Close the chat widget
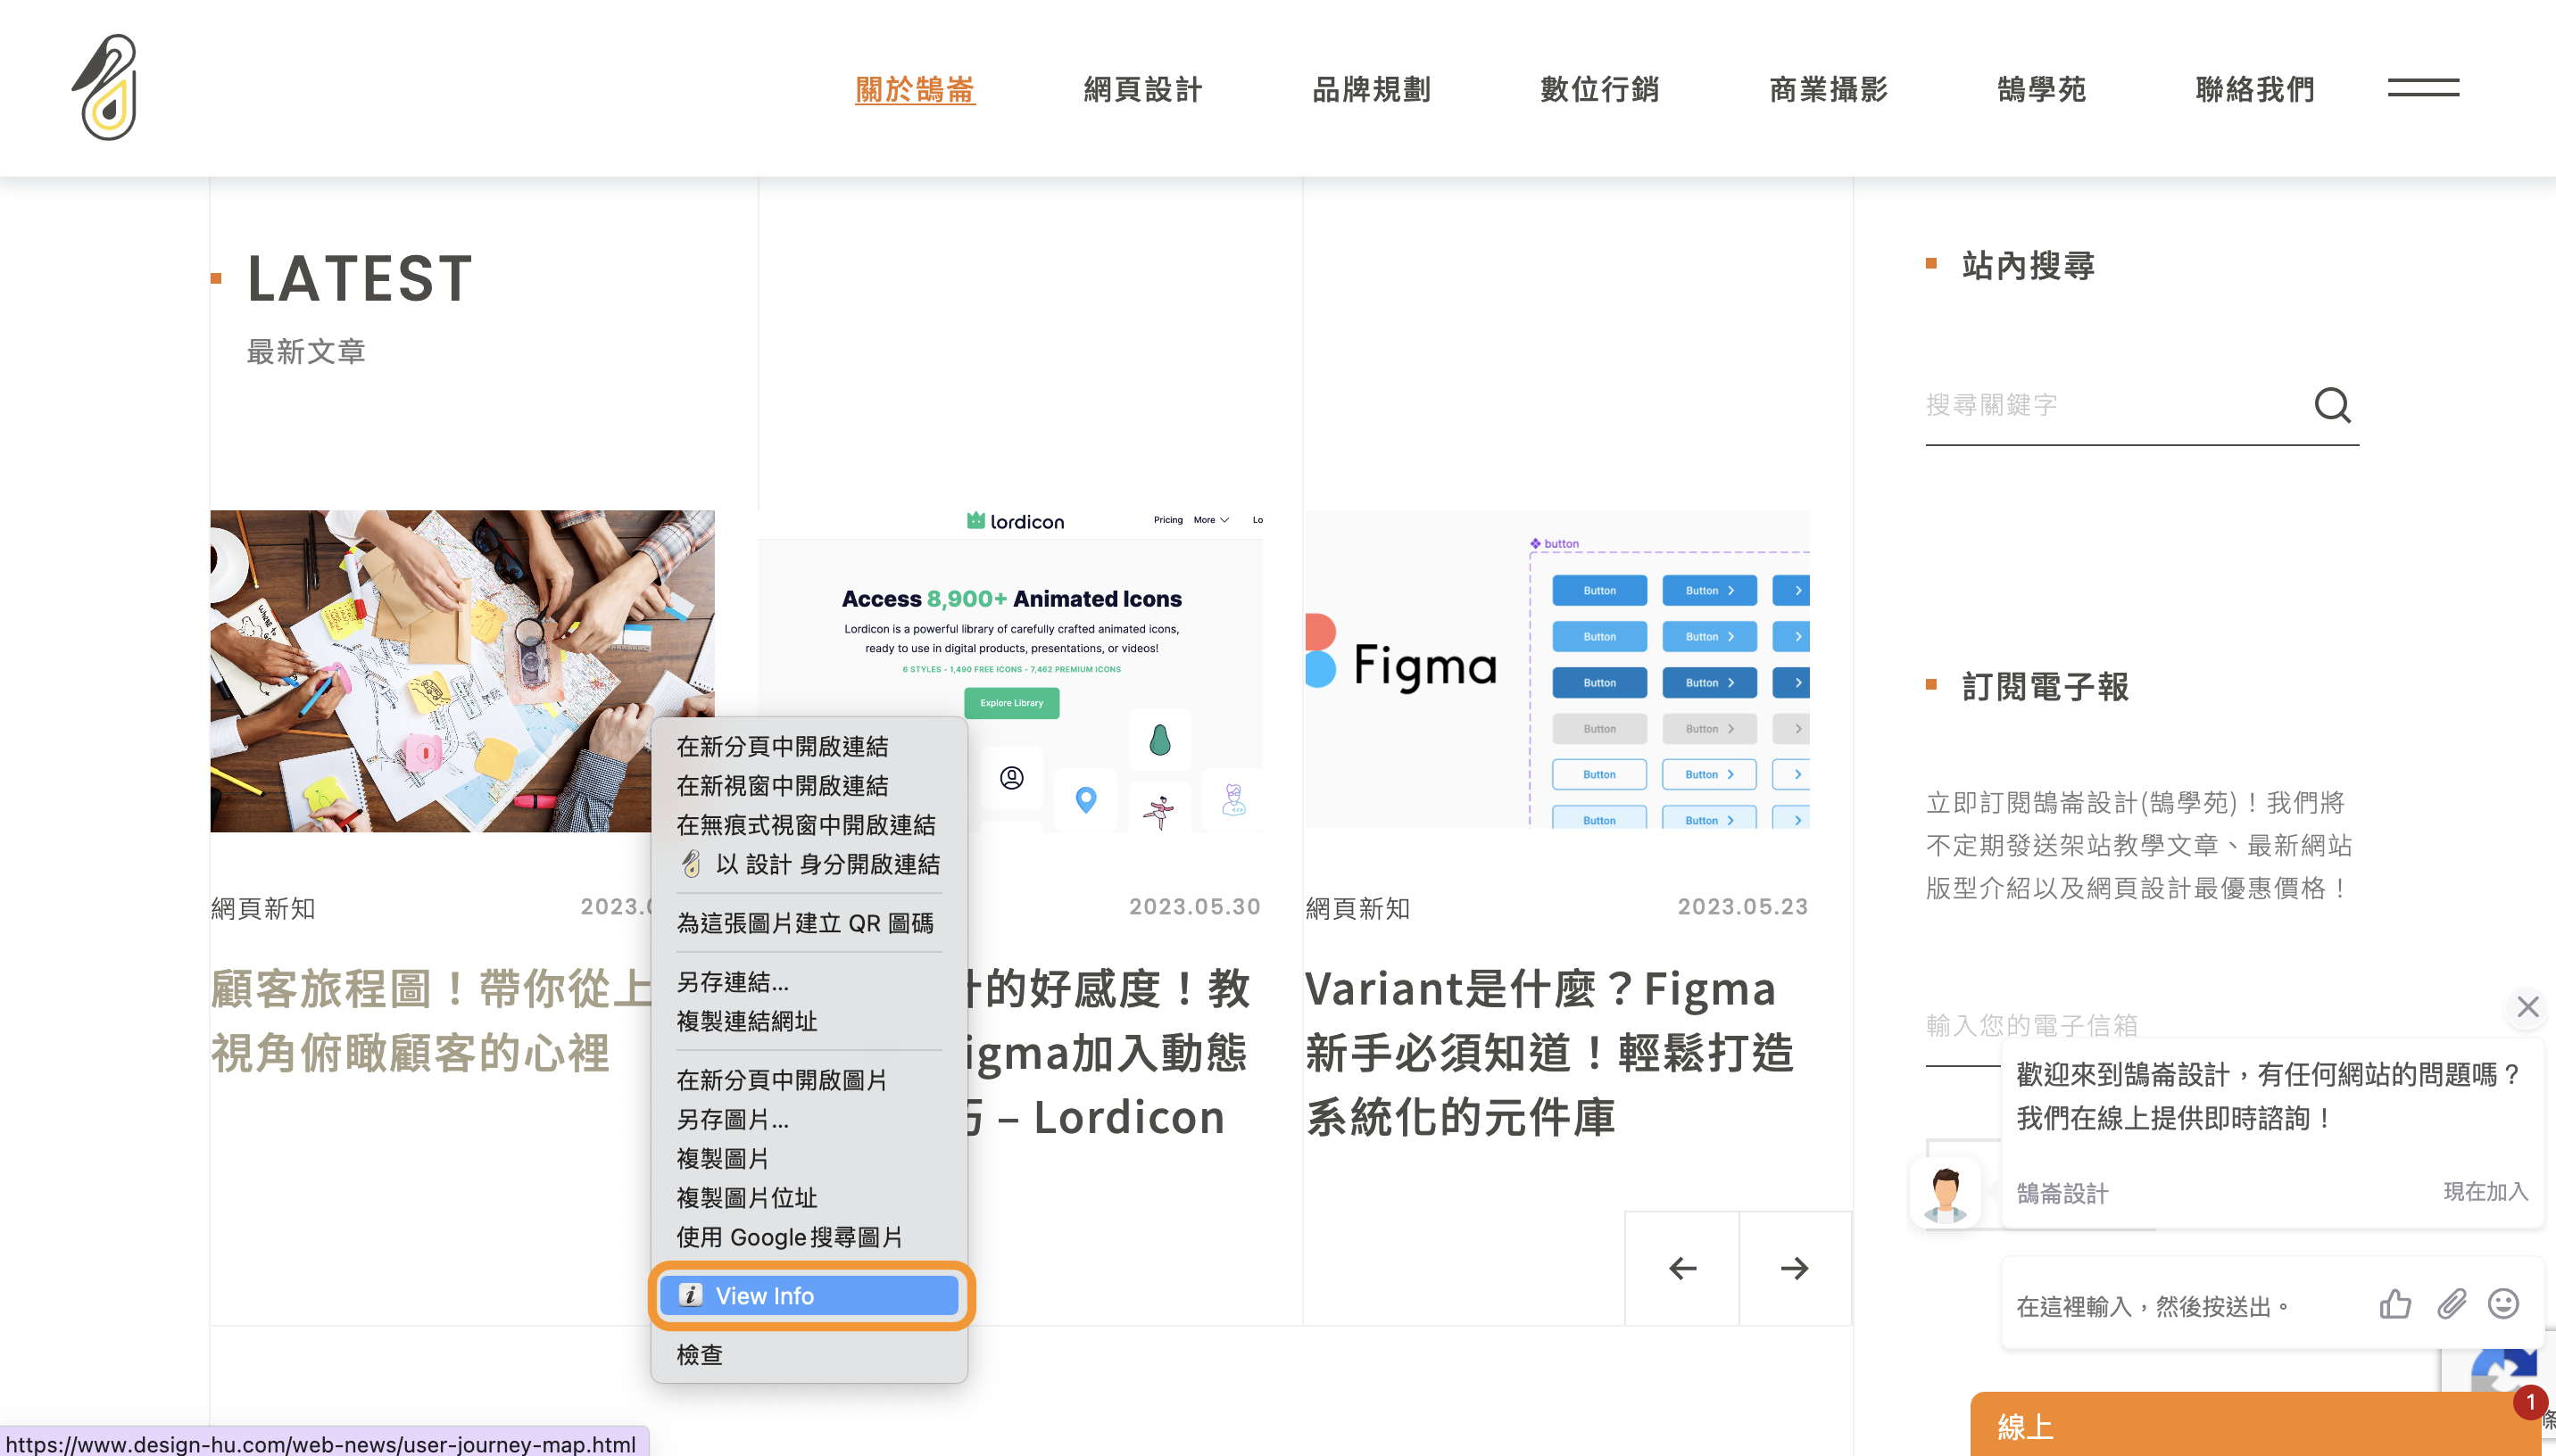2556x1456 pixels. click(2527, 1007)
